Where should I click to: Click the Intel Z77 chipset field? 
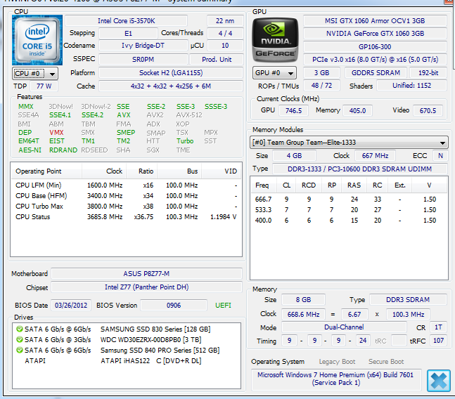click(x=146, y=287)
